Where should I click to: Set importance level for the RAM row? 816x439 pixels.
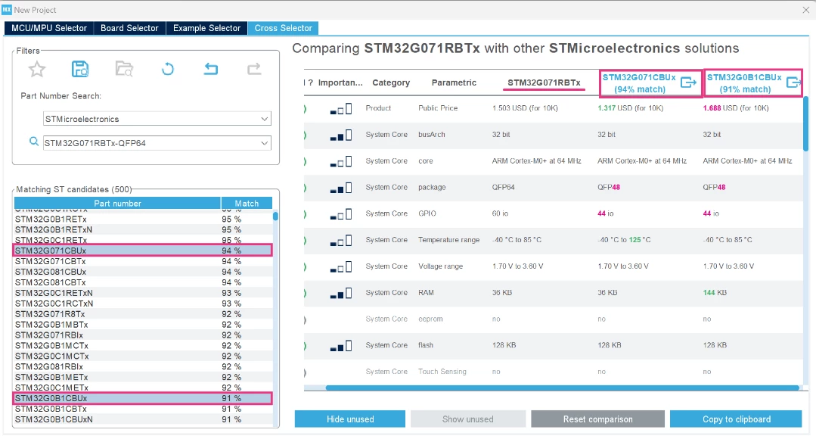coord(341,293)
